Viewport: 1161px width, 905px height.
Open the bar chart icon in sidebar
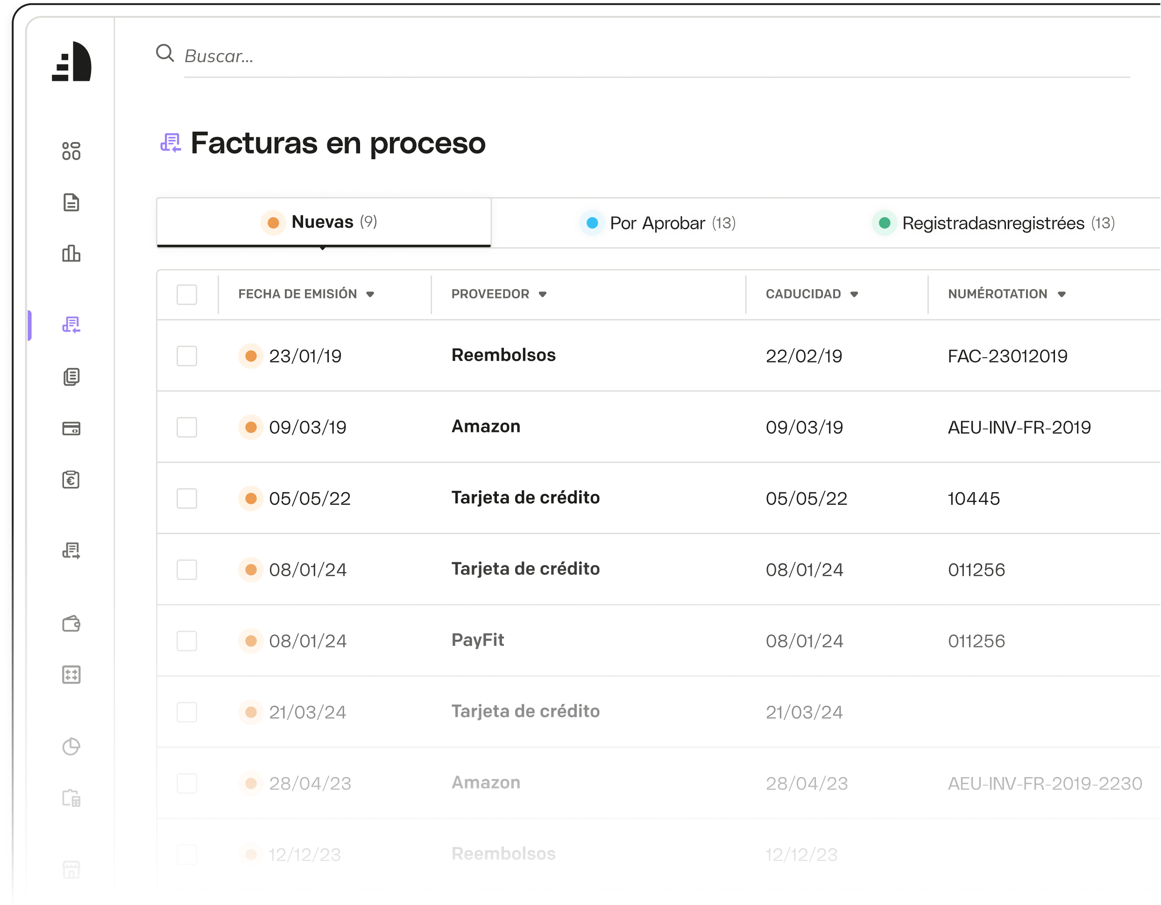71,254
